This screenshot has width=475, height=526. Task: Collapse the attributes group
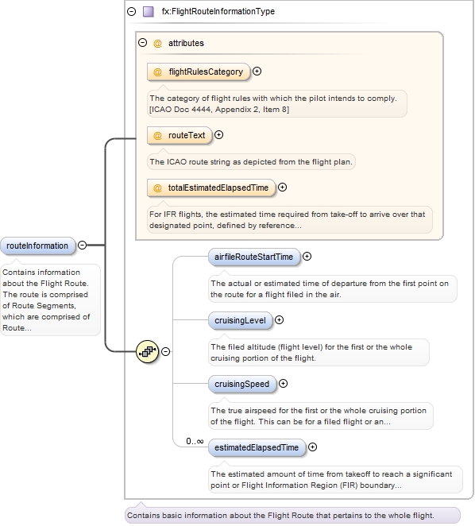(x=142, y=43)
